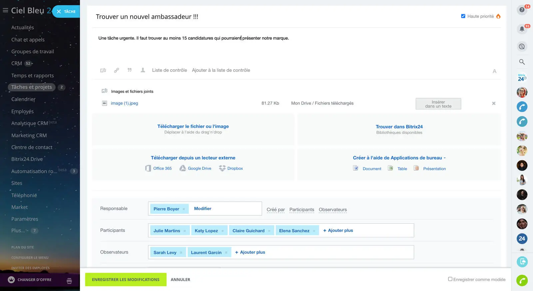The image size is (533, 291).
Task: Open the help icon with 14 badge
Action: coord(522,10)
